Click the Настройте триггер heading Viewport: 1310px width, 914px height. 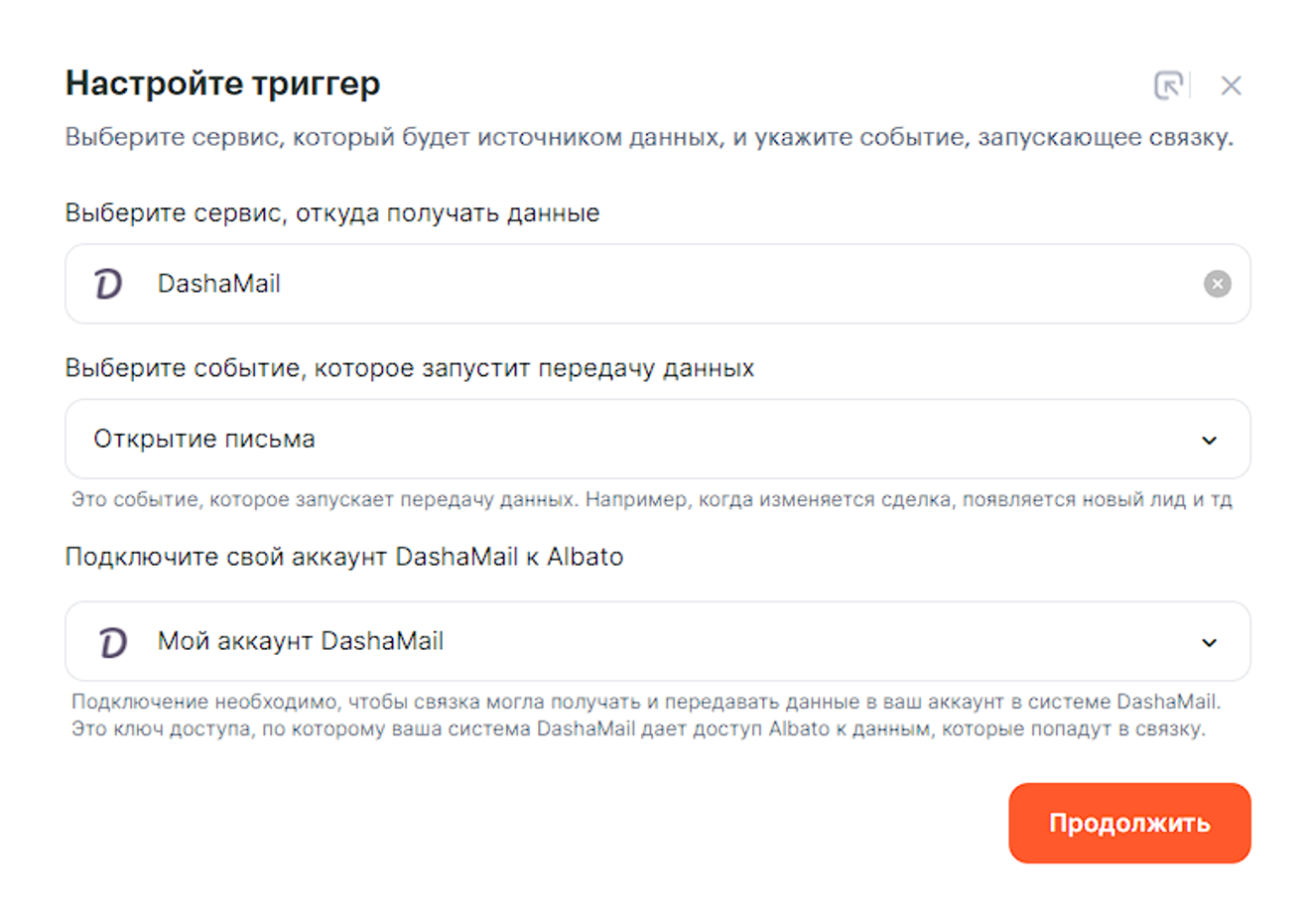(x=222, y=83)
